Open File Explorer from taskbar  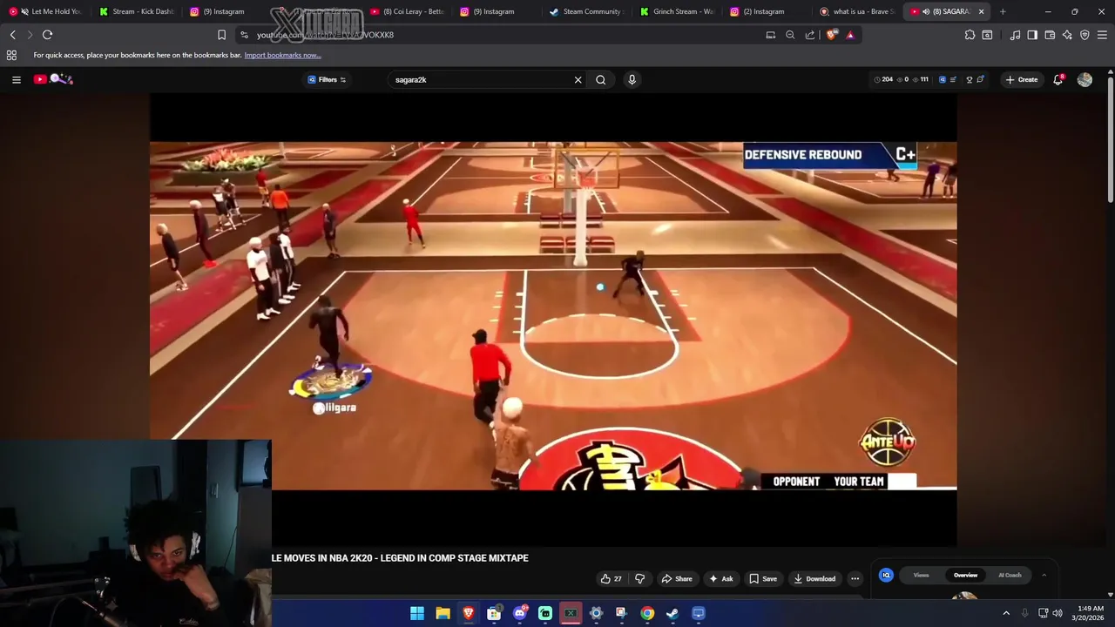click(443, 613)
